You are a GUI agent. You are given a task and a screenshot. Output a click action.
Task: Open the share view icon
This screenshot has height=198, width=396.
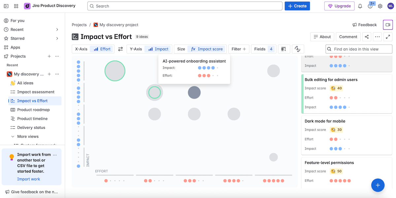coord(367,37)
